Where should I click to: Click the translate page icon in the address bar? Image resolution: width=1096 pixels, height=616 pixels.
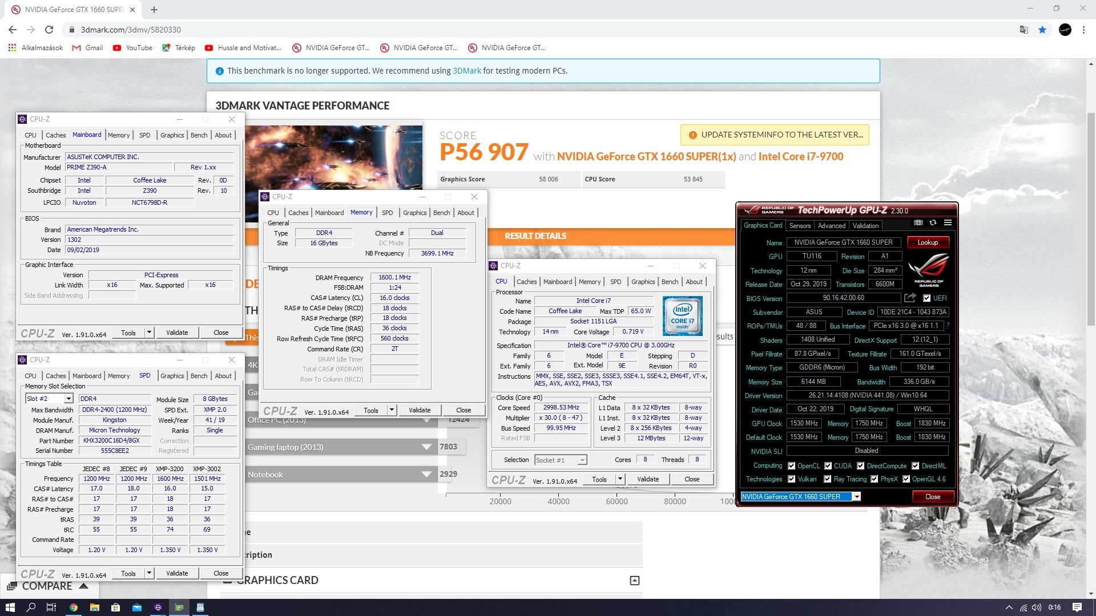[1024, 30]
